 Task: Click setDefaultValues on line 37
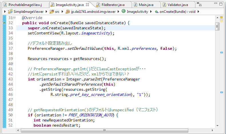(x=85, y=48)
